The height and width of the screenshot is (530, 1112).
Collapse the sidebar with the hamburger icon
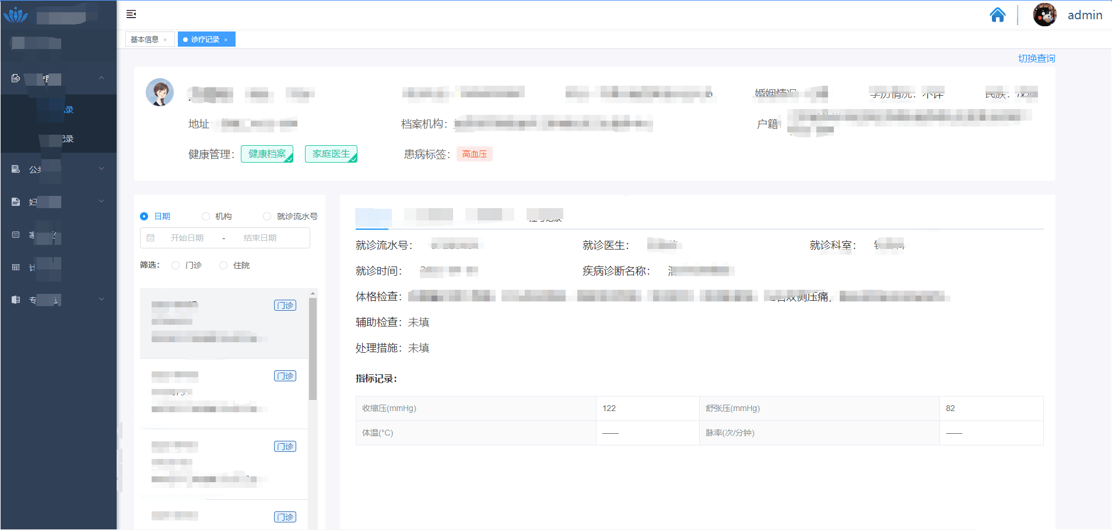(x=131, y=14)
